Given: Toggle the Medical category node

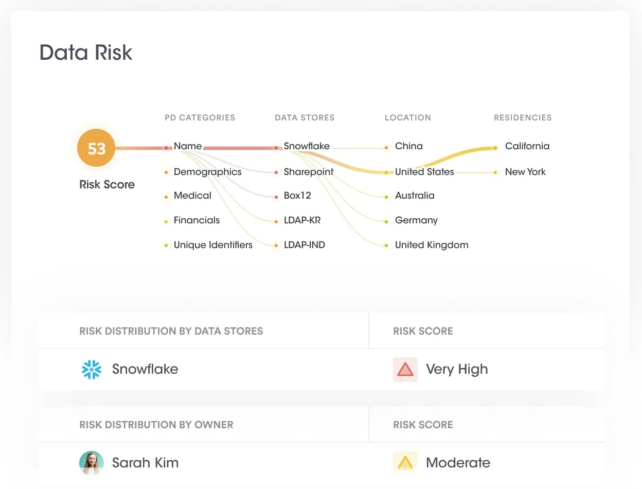Looking at the screenshot, I should tap(167, 196).
